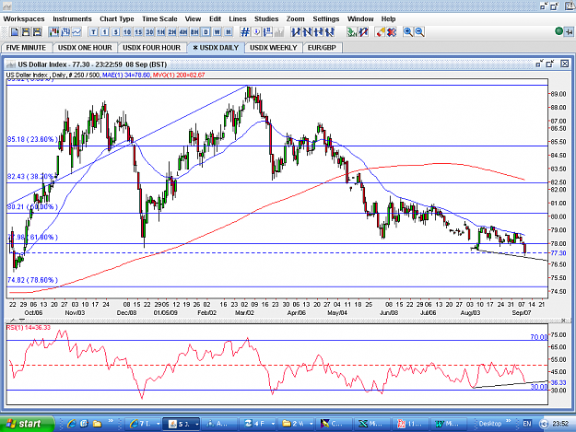This screenshot has height=432, width=576.
Task: Switch to 1H time scale
Action: [x=161, y=32]
